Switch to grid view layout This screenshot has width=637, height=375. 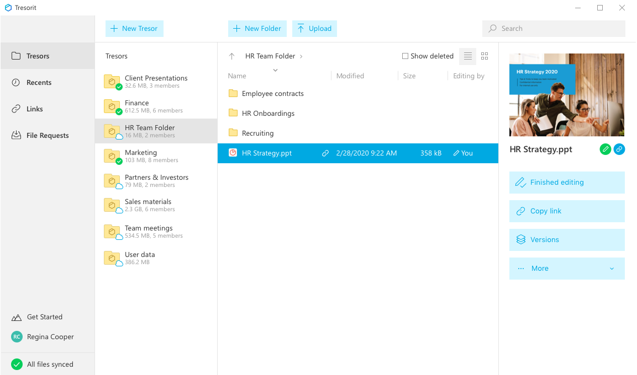click(485, 56)
